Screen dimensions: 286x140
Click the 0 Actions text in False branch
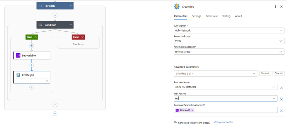(78, 44)
